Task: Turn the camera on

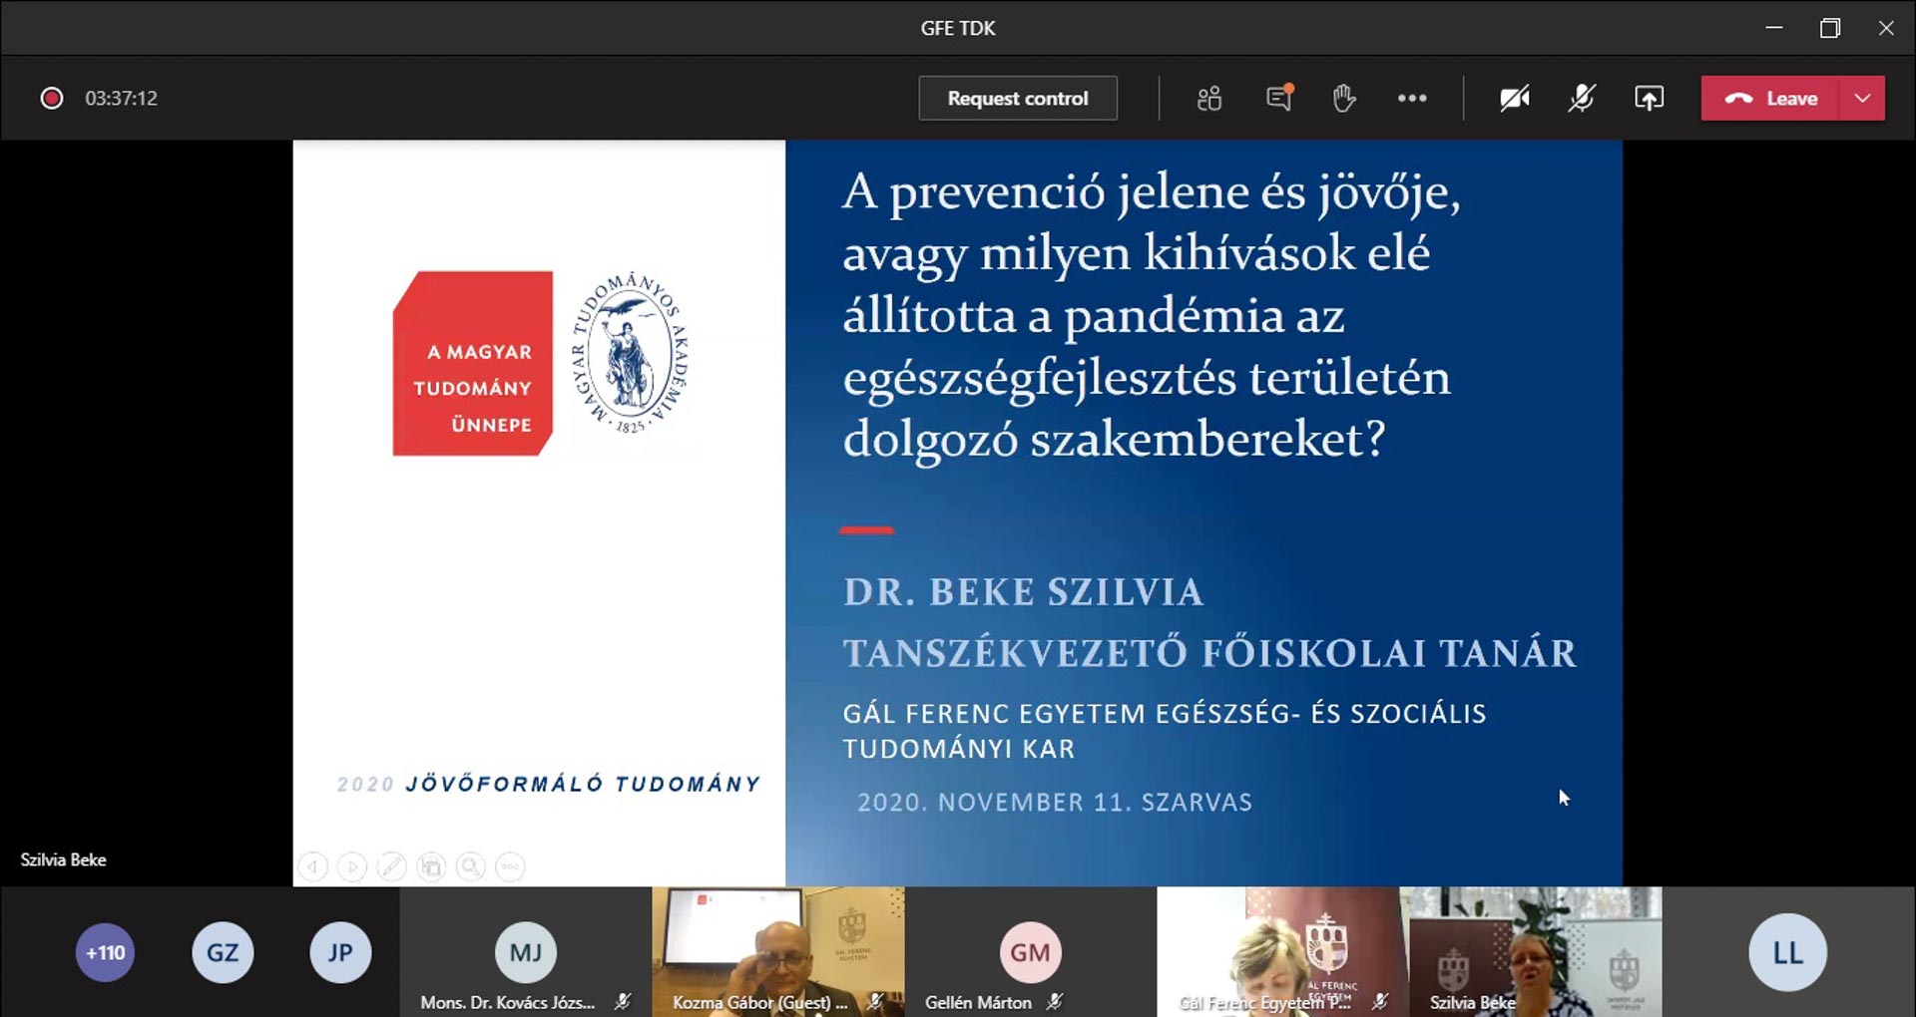Action: (1515, 99)
